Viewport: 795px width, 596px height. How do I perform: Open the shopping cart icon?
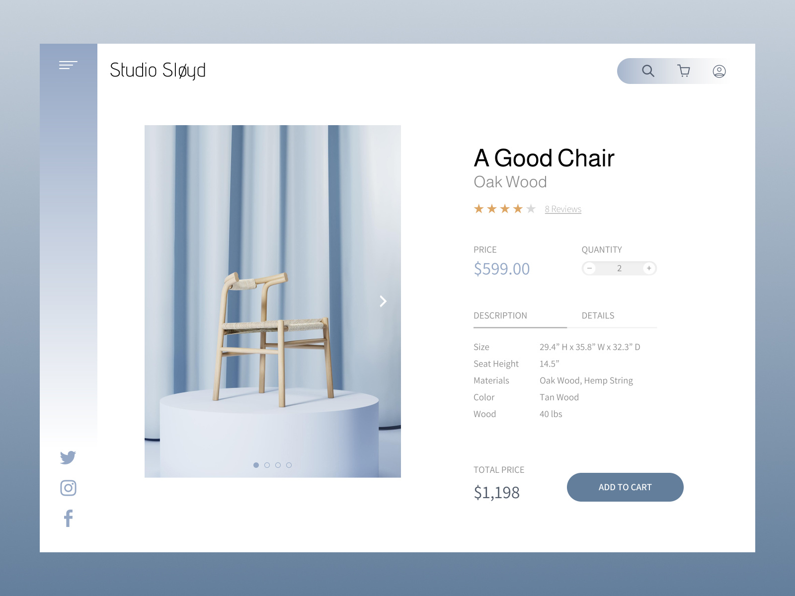click(x=684, y=71)
